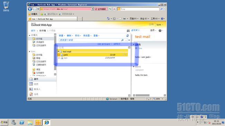This screenshot has width=225, height=126.
Task: Click the Internet Explorer icon on the taskbar
Action: click(46, 123)
